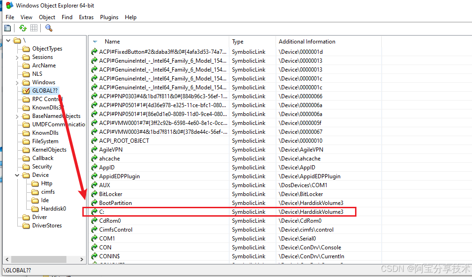Screen dimensions: 472x277
Task: Expand the BaseNamedObjects tree node
Action: point(17,117)
